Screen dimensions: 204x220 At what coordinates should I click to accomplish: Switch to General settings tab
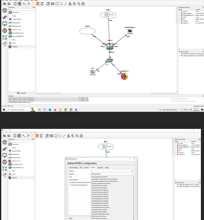click(73, 168)
